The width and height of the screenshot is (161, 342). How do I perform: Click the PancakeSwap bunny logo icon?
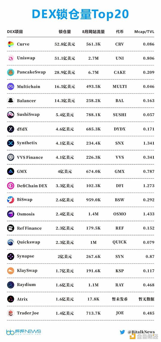tap(11, 72)
